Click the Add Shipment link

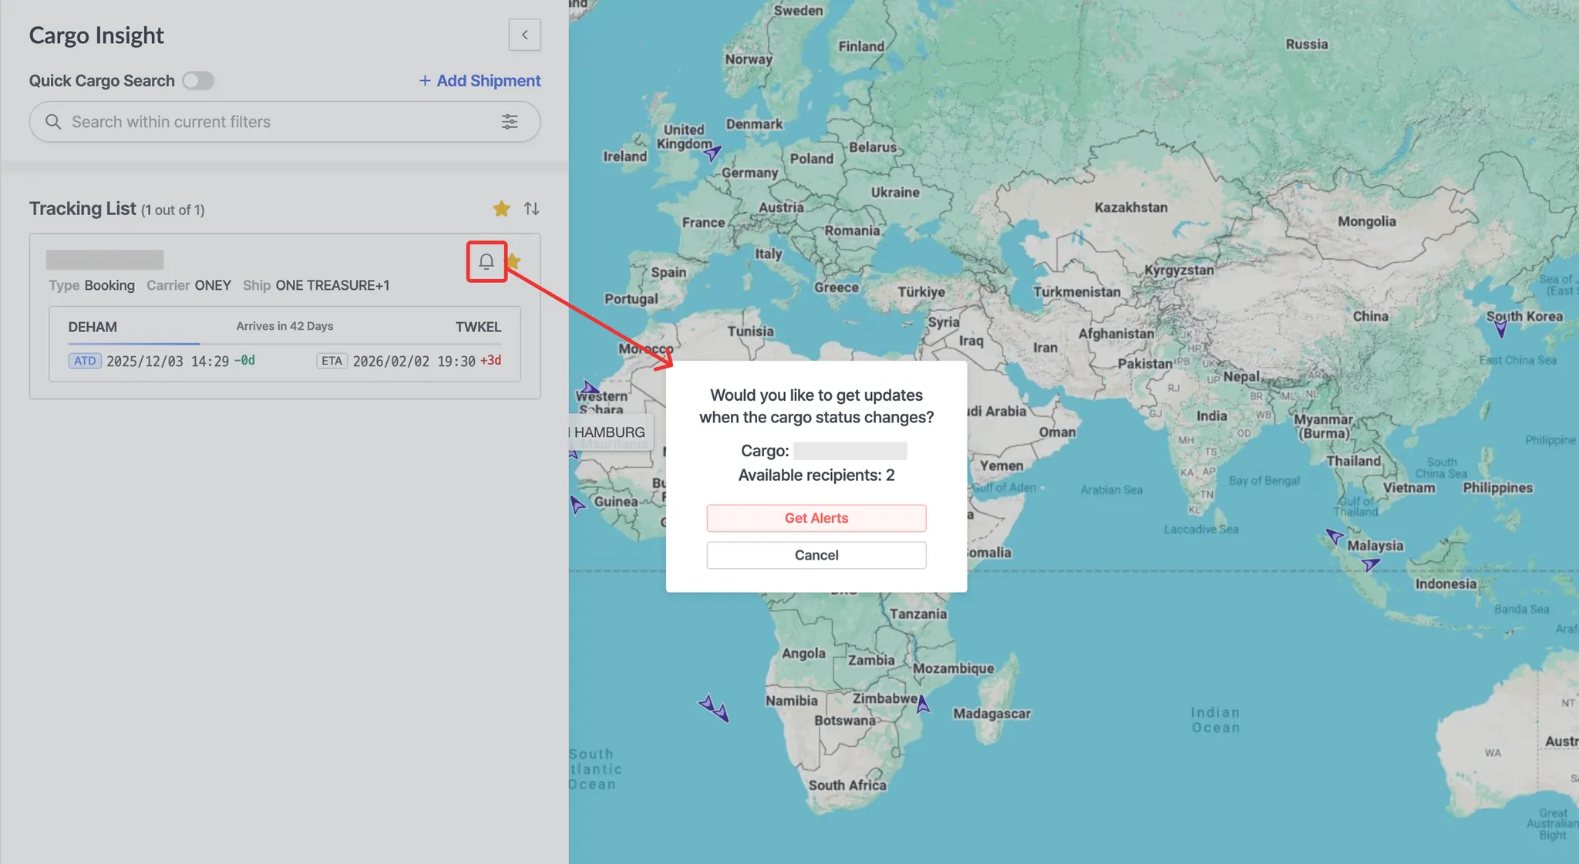click(480, 81)
